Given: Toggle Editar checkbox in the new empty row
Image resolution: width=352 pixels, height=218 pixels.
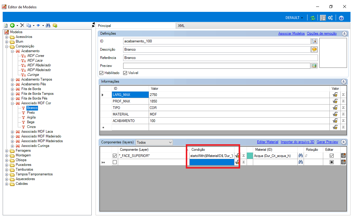Looking at the screenshot, I should tap(332, 162).
